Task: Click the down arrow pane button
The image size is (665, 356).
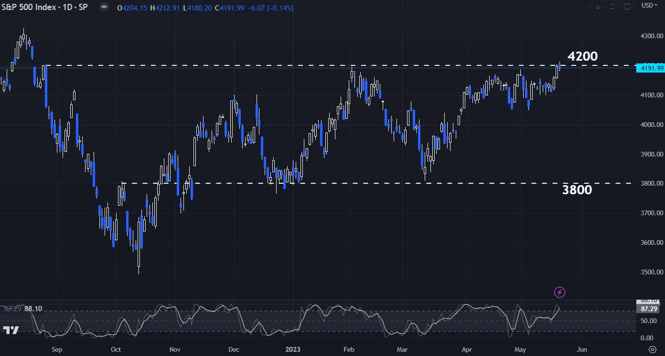Action: coord(598,7)
